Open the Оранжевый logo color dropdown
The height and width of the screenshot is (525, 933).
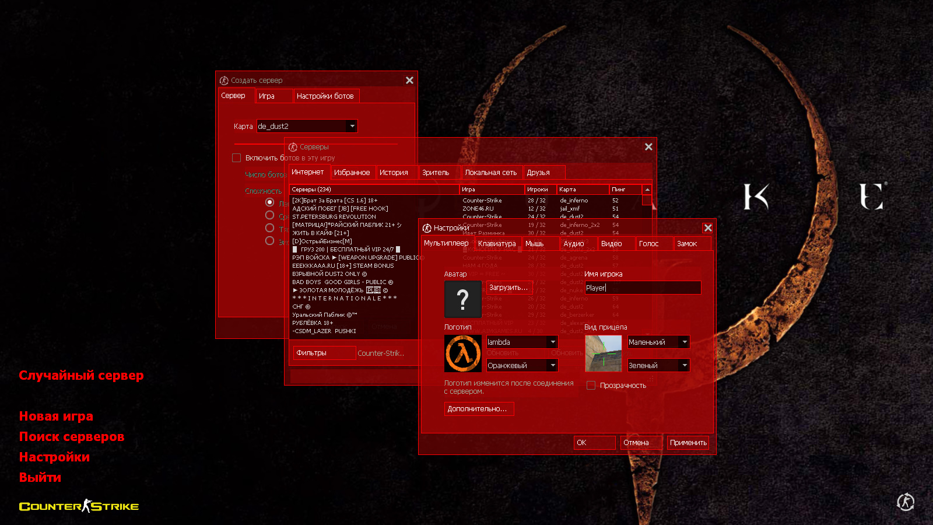point(552,366)
